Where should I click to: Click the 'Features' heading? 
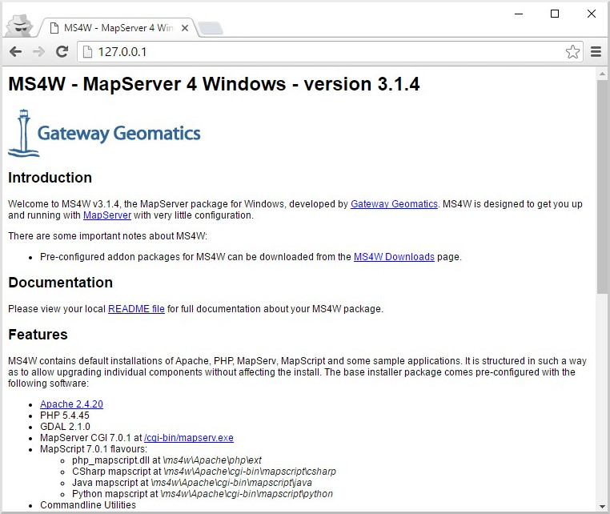click(x=38, y=335)
